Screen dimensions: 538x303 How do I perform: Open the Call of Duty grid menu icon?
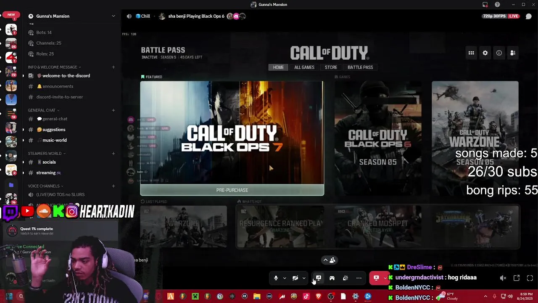click(x=471, y=53)
